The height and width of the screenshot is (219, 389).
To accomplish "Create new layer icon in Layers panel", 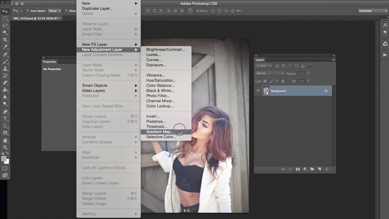I will click(x=319, y=169).
